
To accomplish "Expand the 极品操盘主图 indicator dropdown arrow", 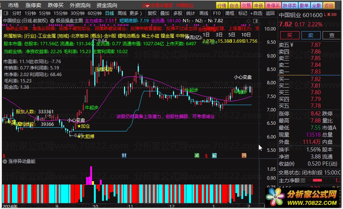I will click(x=52, y=21).
